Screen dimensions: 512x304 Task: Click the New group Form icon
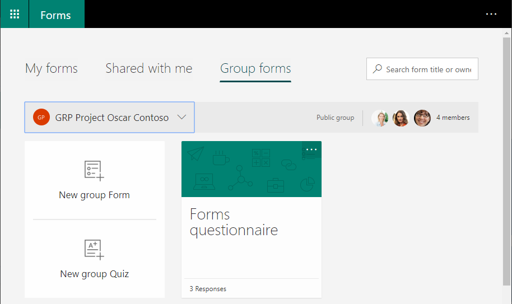(x=94, y=170)
